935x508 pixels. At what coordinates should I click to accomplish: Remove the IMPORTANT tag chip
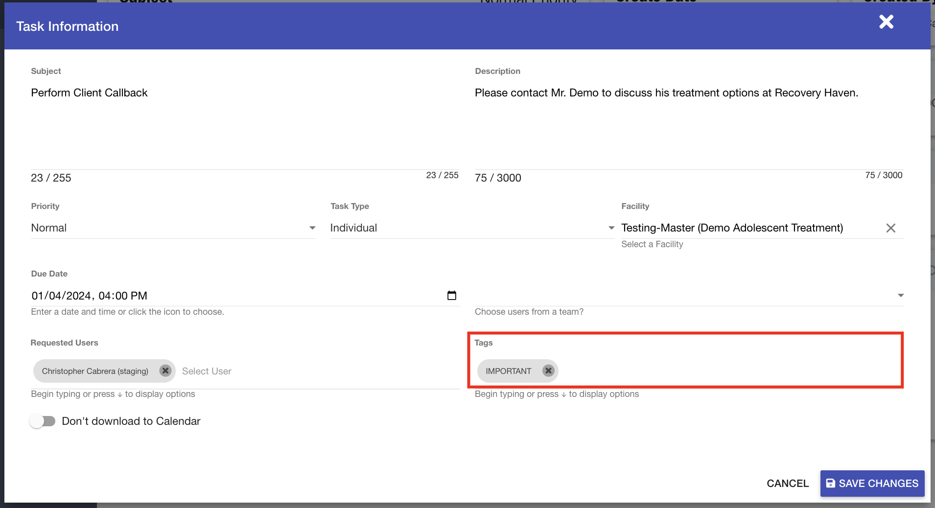tap(548, 371)
